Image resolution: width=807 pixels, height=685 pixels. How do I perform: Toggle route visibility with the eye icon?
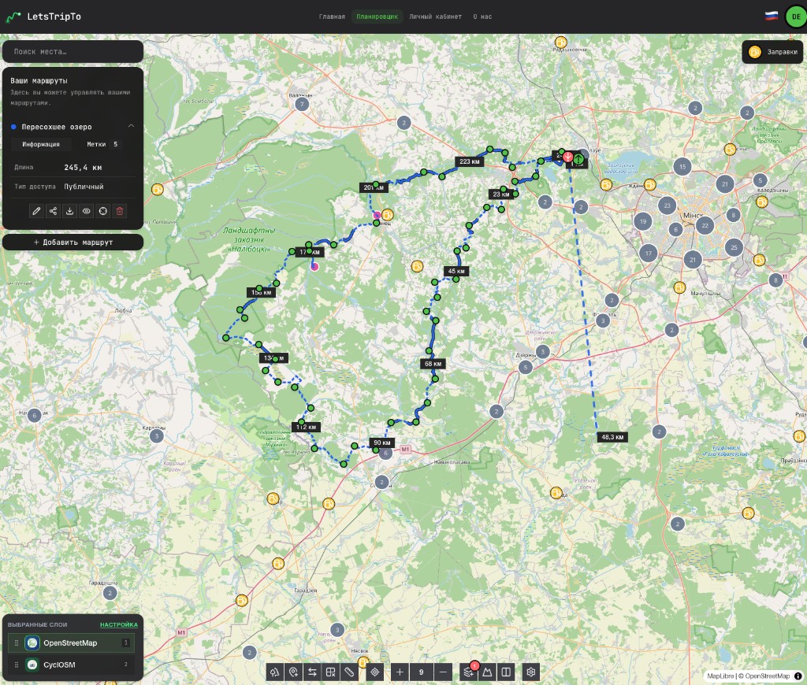point(87,211)
